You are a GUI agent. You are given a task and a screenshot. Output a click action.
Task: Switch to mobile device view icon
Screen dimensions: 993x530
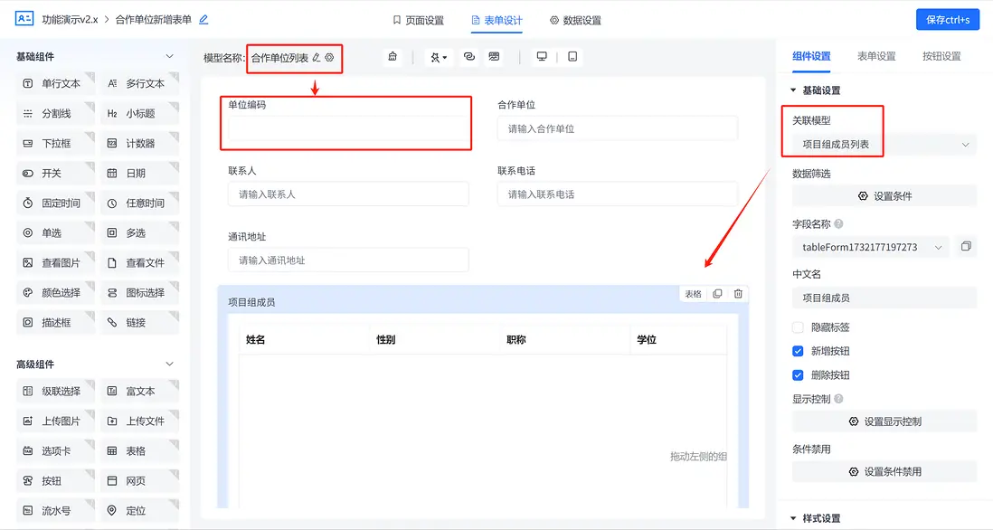[572, 56]
